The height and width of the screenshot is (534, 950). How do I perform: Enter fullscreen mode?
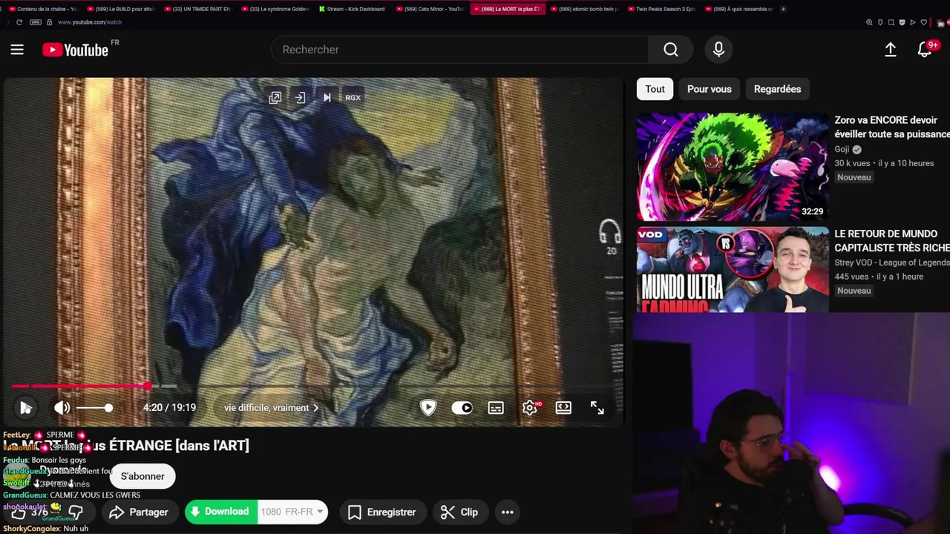click(597, 407)
